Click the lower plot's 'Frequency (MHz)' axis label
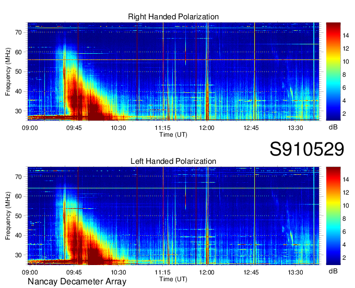Viewport: 355px width, 288px height. point(8,216)
